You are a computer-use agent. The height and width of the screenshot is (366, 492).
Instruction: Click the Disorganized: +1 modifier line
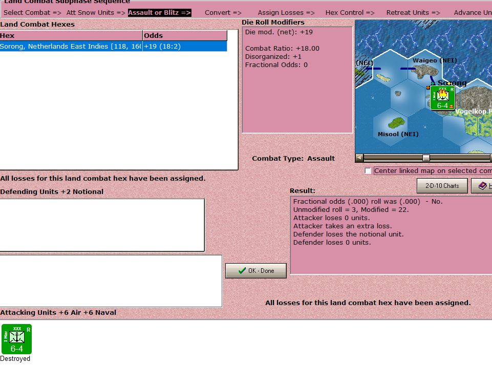pos(273,56)
